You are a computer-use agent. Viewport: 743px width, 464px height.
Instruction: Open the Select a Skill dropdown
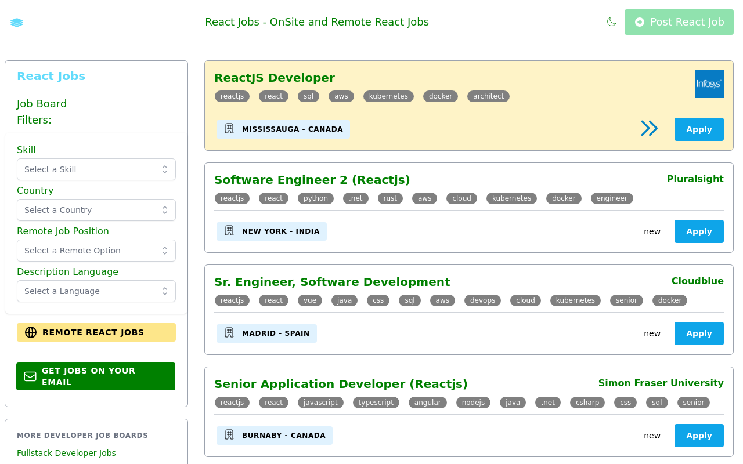tap(96, 169)
